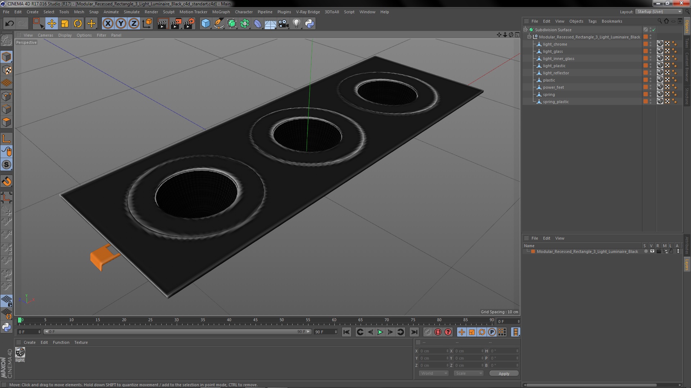This screenshot has height=388, width=691.
Task: Open the Layers side tab
Action: [687, 265]
